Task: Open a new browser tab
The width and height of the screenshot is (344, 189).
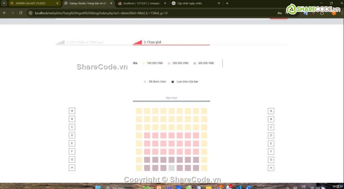Action: pyautogui.click(x=227, y=3)
